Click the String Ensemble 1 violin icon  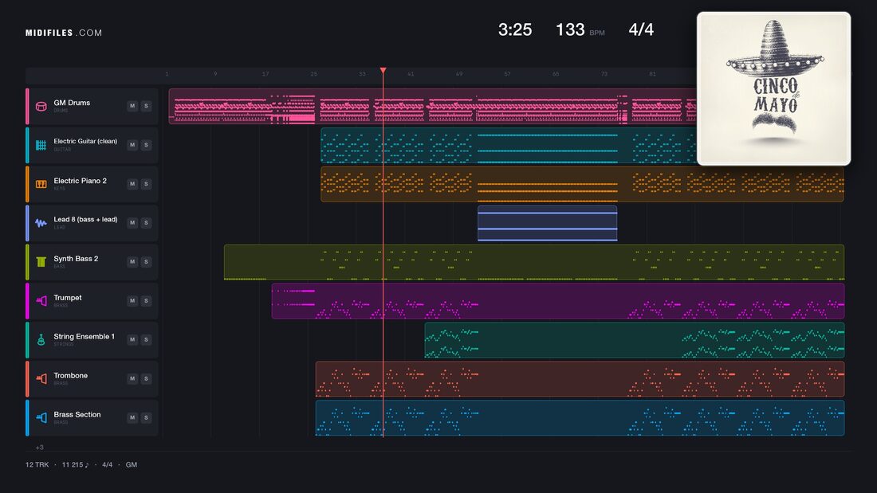point(41,340)
